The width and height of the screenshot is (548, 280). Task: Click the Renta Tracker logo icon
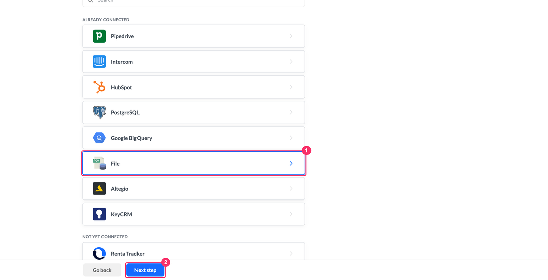pyautogui.click(x=99, y=254)
